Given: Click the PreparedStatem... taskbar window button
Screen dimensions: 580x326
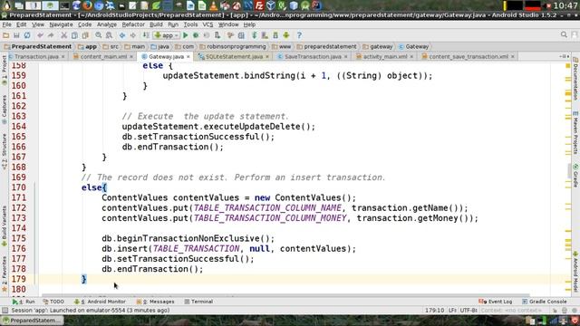Looking at the screenshot, I should pos(32,321).
